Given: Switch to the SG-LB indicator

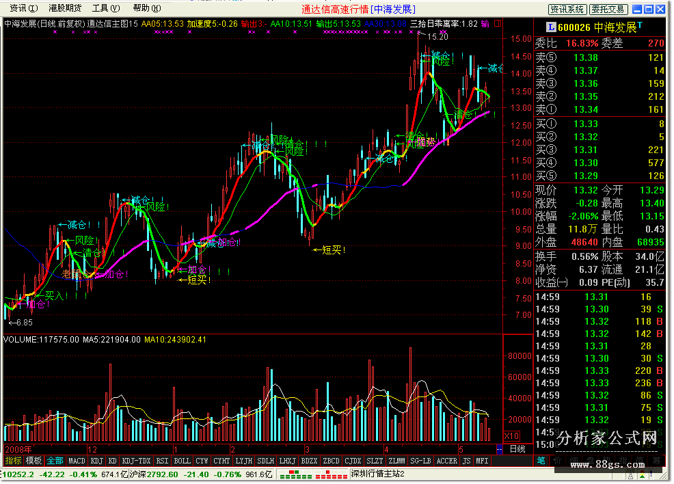Looking at the screenshot, I should pyautogui.click(x=421, y=461).
